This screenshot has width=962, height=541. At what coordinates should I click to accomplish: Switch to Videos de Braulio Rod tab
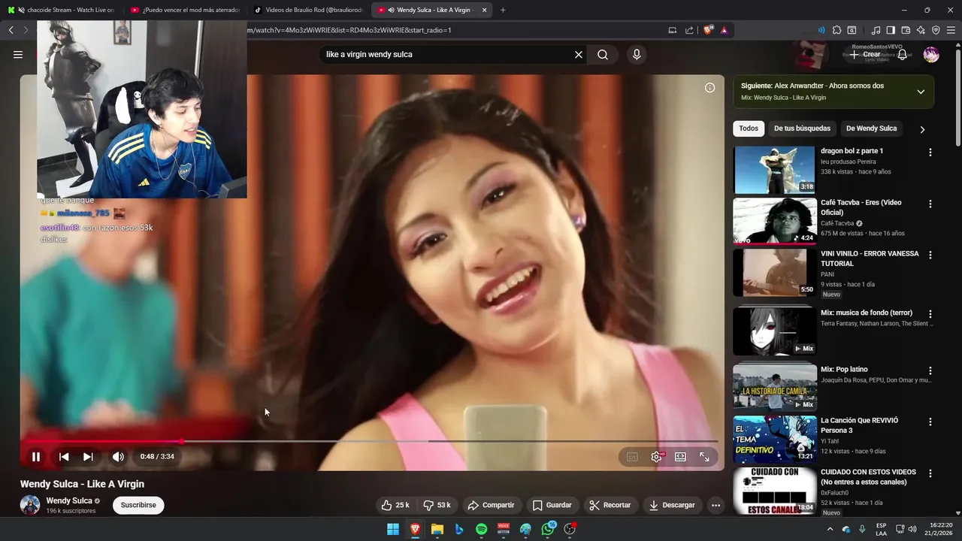click(308, 10)
